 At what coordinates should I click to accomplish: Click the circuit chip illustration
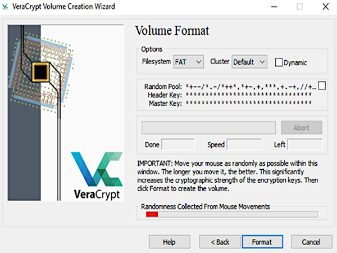tap(41, 71)
